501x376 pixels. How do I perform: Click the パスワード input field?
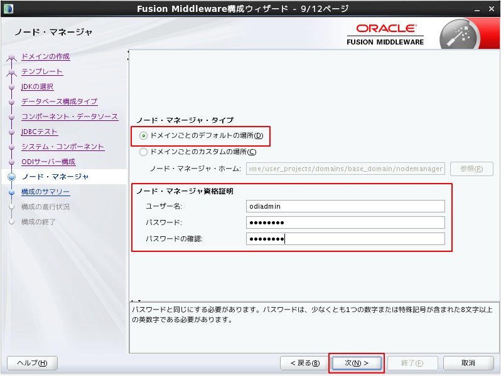click(x=345, y=222)
